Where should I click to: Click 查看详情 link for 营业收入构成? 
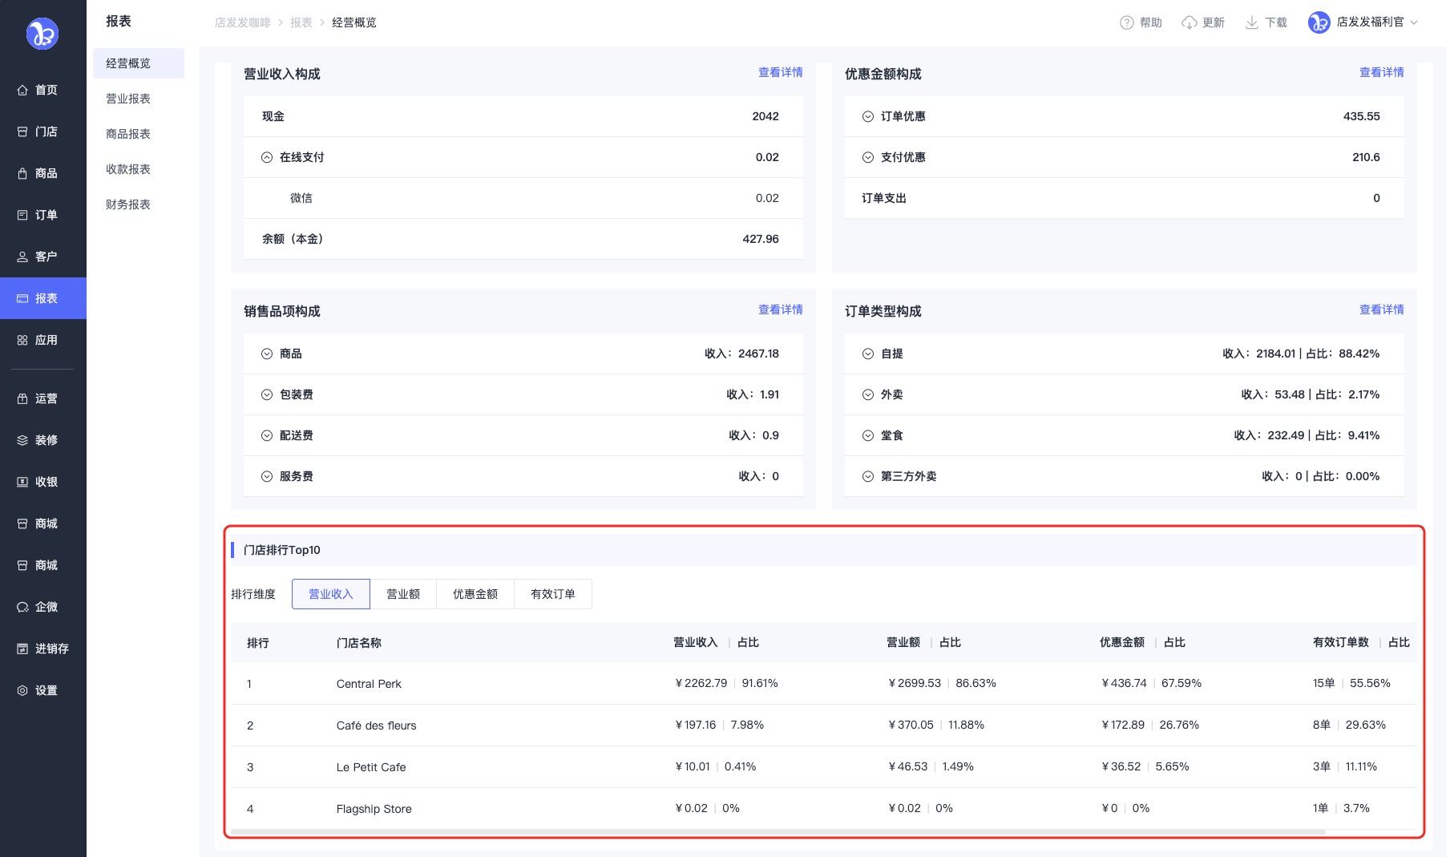(x=780, y=72)
